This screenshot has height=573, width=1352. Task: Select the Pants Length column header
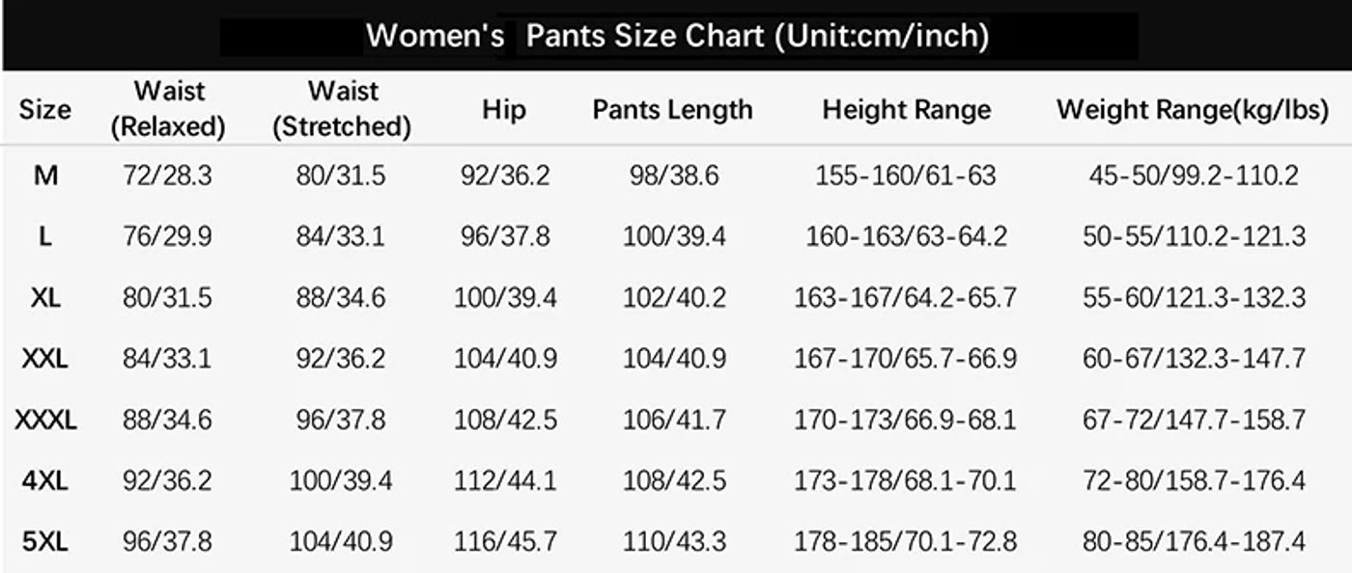click(672, 109)
